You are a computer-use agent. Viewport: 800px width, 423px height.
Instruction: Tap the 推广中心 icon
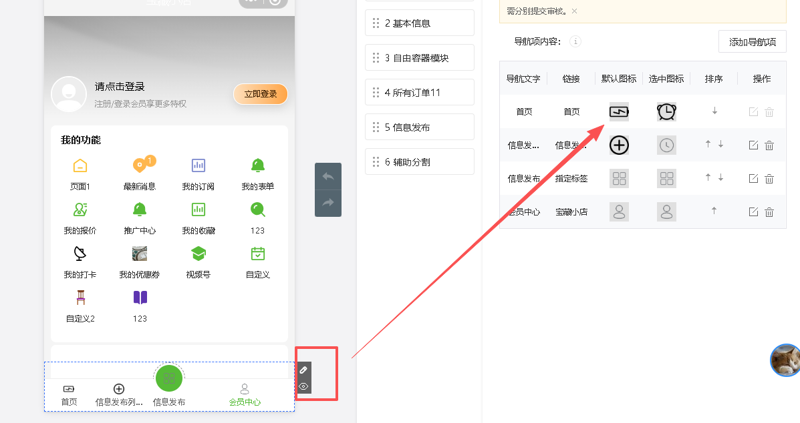point(140,209)
